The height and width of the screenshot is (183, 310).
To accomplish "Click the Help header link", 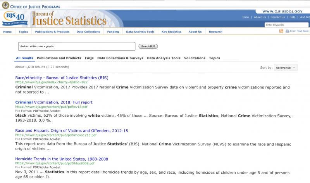I will click(x=293, y=17).
